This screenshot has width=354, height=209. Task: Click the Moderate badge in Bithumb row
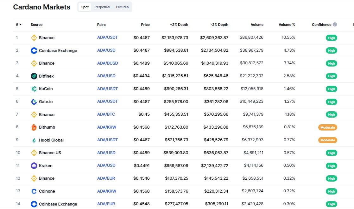tap(328, 127)
